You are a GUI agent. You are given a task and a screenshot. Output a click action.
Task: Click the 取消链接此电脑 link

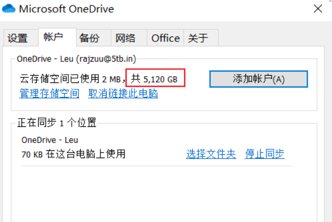point(123,93)
